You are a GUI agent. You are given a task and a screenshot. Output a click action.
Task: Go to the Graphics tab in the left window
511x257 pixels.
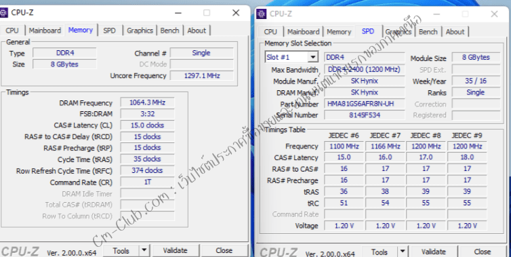coord(140,31)
